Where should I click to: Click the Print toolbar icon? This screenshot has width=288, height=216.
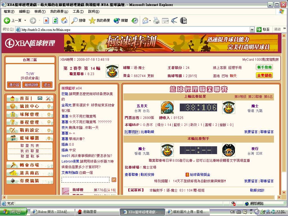(156, 20)
